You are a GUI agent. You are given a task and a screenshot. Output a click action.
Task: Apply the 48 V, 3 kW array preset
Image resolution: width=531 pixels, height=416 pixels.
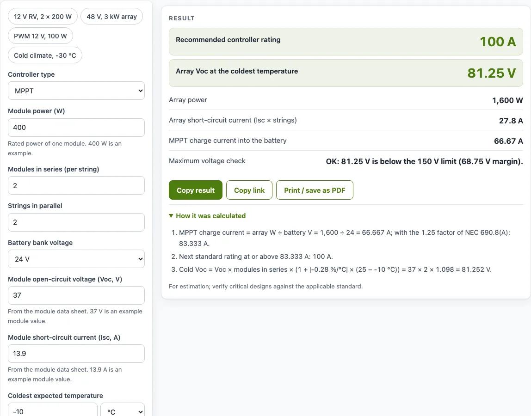(112, 17)
